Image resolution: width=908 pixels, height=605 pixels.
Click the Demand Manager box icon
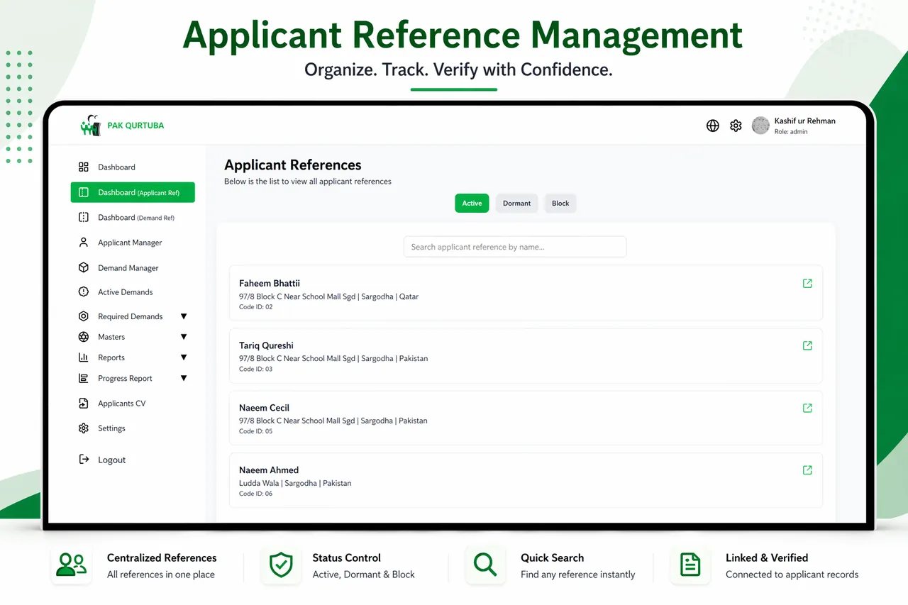point(84,268)
